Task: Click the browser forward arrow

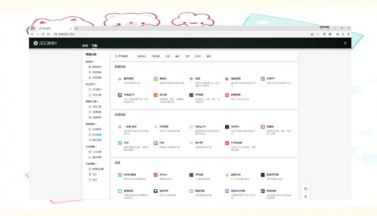Action: tap(38, 34)
